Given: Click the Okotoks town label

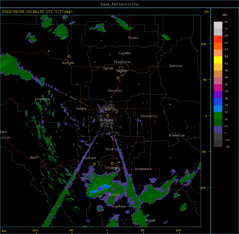Looking at the screenshot, I should [114, 195].
